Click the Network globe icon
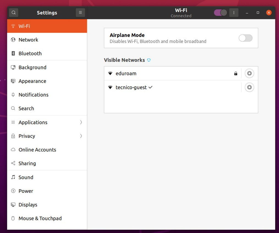Viewport: 279px width, 233px height. click(13, 40)
